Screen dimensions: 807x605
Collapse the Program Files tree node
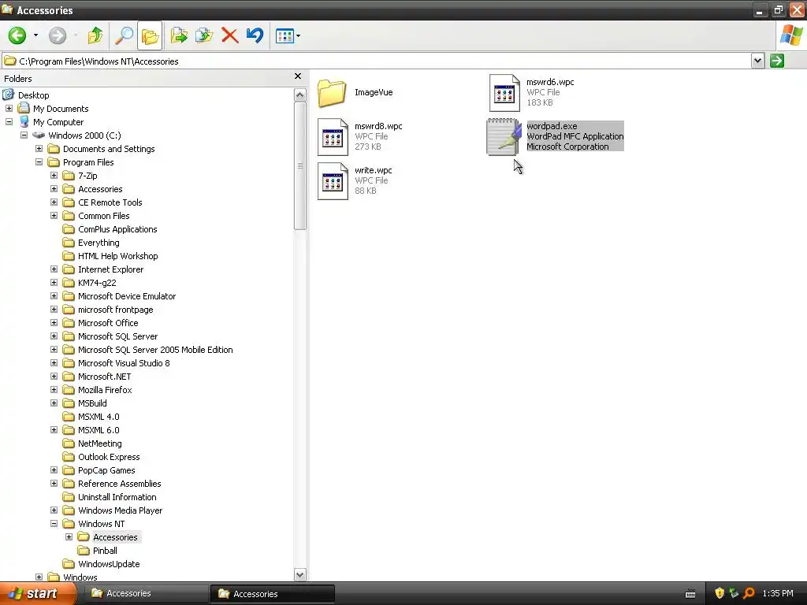click(39, 162)
